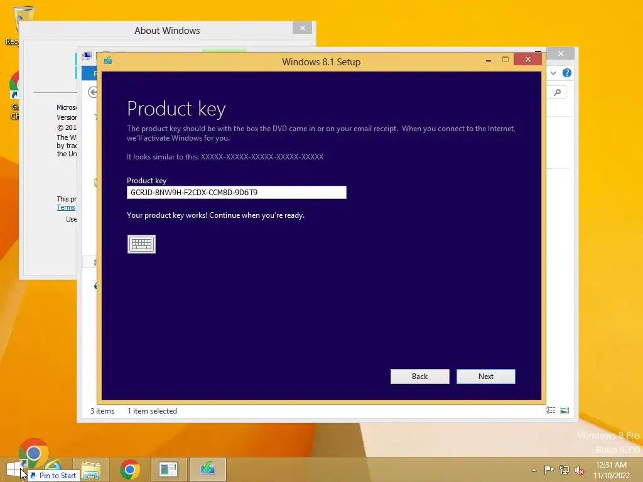The image size is (643, 482).
Task: Click '1 item selected' status text
Action: click(152, 411)
